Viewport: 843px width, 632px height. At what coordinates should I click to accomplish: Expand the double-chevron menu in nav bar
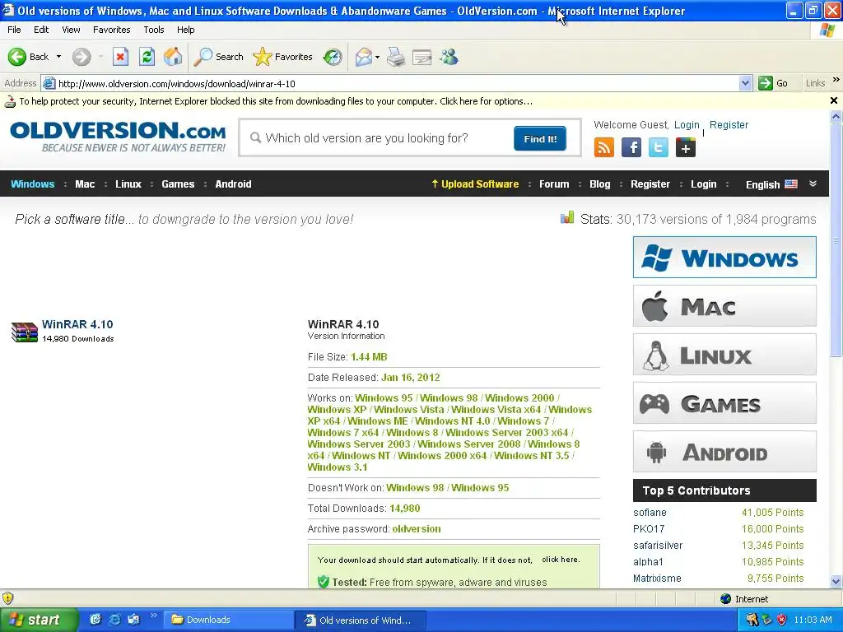point(813,184)
